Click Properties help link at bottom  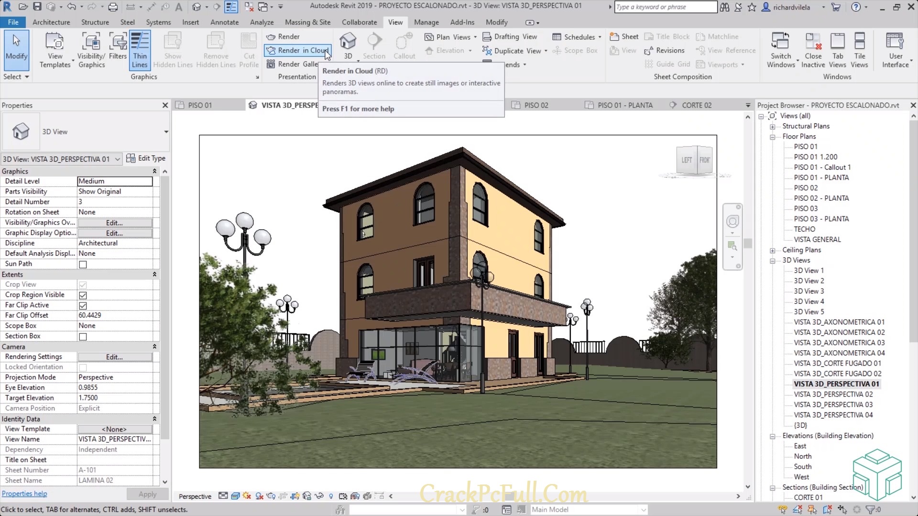pyautogui.click(x=24, y=494)
